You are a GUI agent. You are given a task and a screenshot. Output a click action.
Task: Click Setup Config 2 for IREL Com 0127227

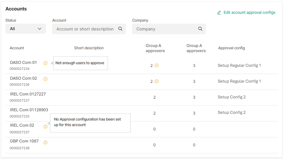[x=232, y=97]
